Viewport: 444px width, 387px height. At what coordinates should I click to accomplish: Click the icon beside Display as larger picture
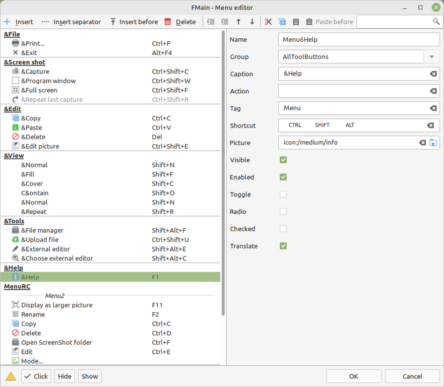click(x=15, y=305)
